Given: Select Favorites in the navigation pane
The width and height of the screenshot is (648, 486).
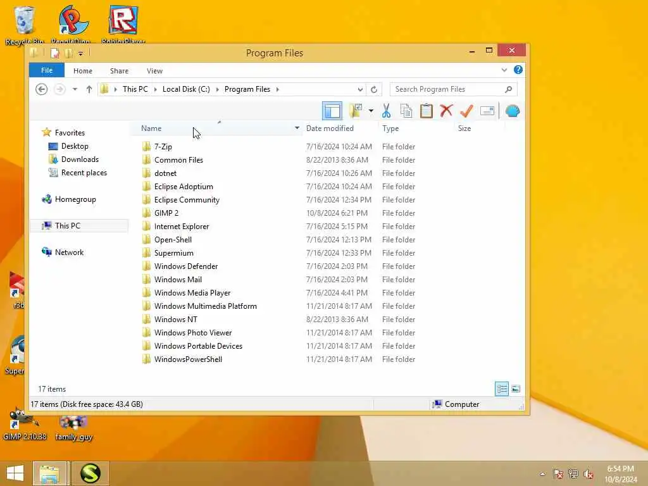Looking at the screenshot, I should coord(70,133).
